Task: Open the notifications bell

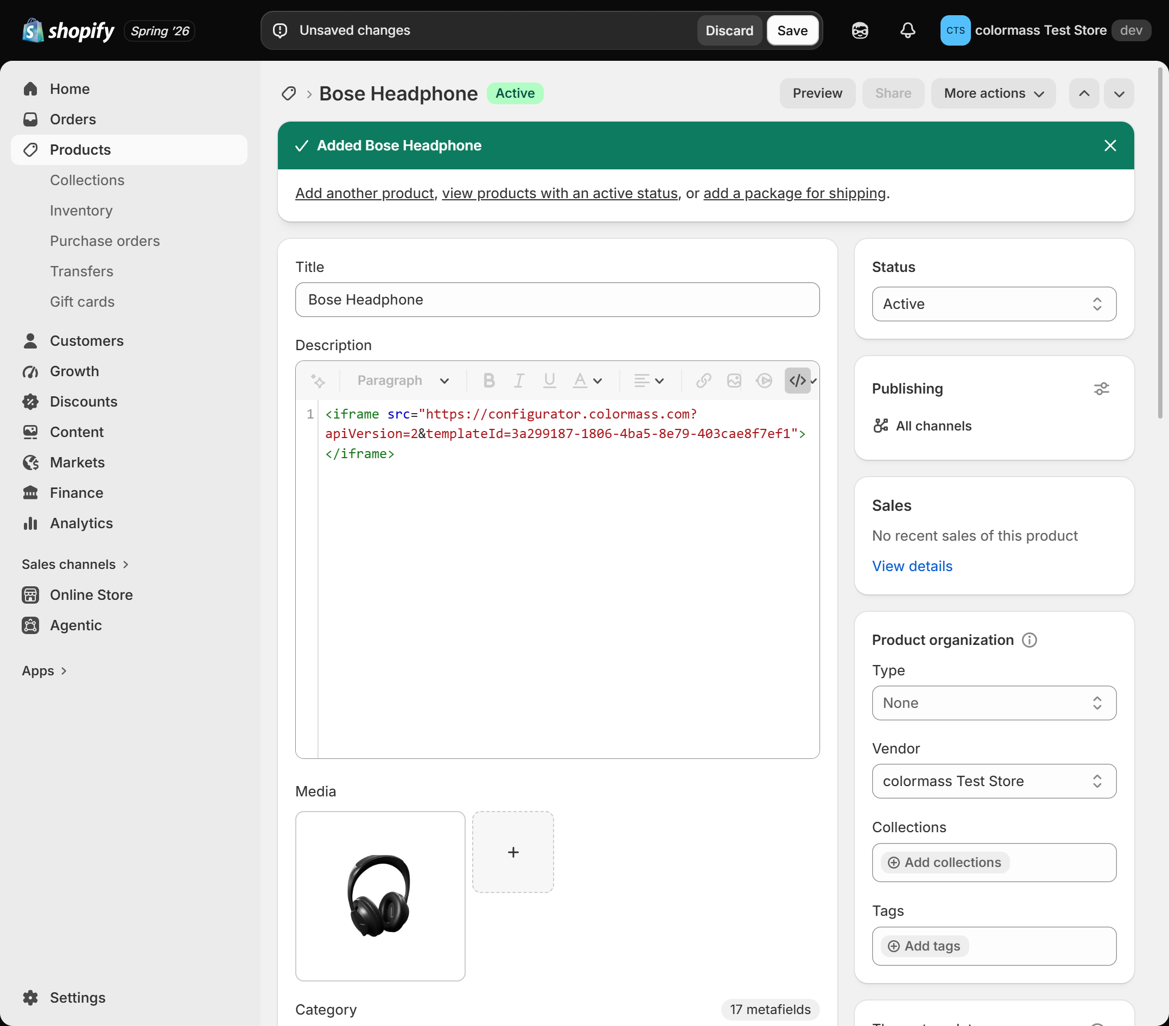Action: point(907,30)
